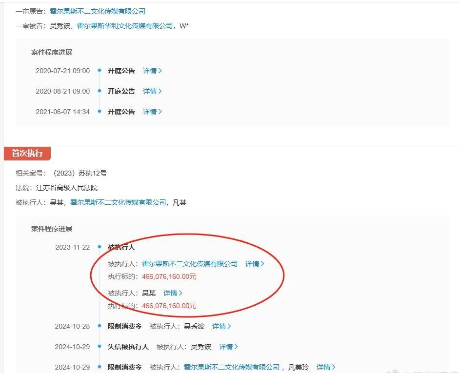
Task: Select the timeline dot for 2024-10-28
Action: click(100, 326)
